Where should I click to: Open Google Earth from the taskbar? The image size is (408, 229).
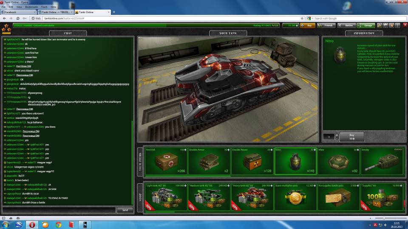tap(19, 225)
